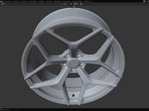The image size is (149, 111).
Task: Open the Compositing workspace tab
Action: pyautogui.click(x=66, y=2)
